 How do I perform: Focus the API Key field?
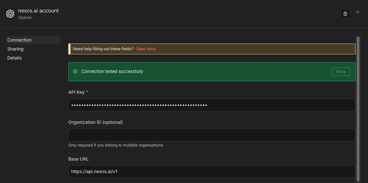(x=212, y=105)
